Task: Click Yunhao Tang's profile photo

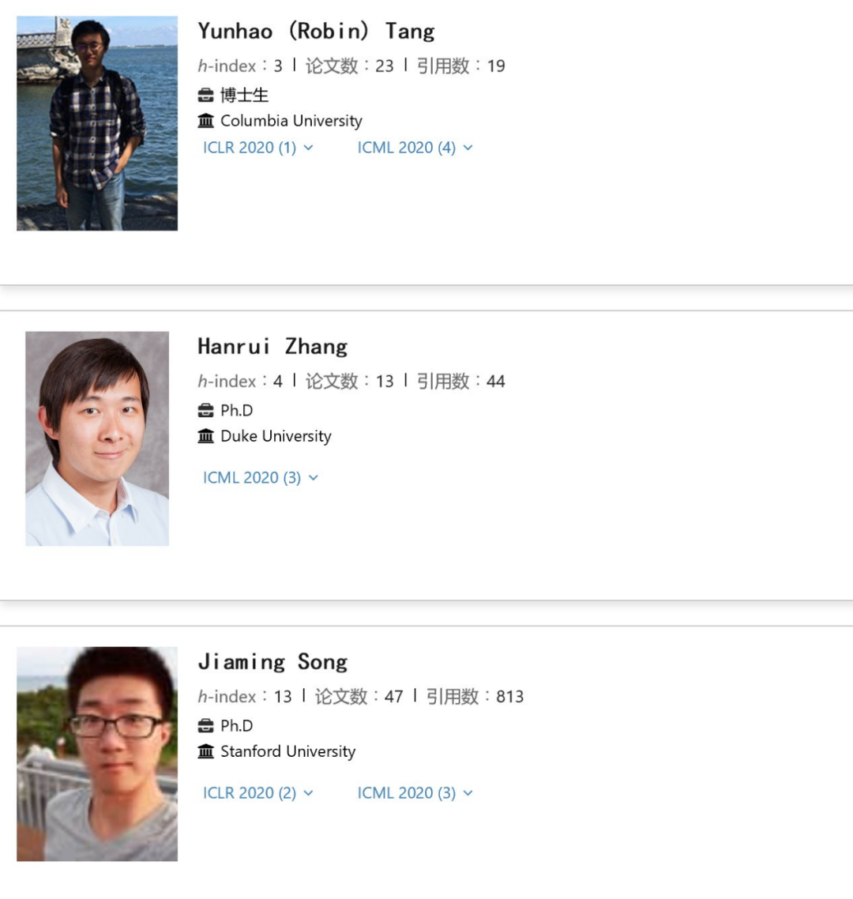Action: pos(97,123)
